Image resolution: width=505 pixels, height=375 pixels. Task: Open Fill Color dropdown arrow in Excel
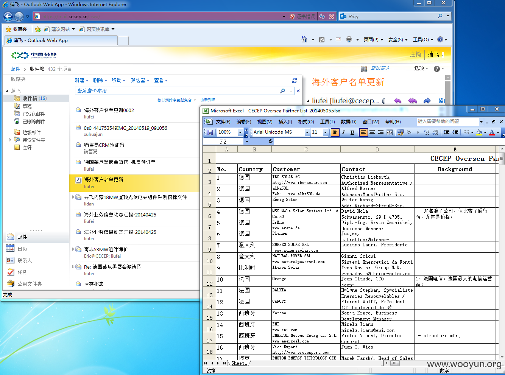coord(485,132)
